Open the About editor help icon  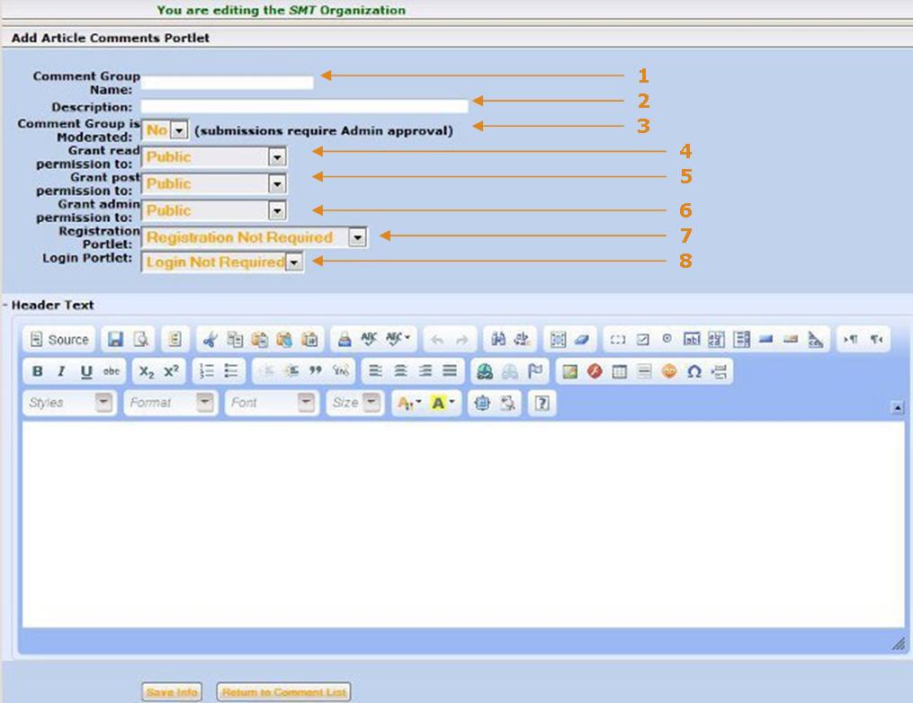tap(542, 403)
